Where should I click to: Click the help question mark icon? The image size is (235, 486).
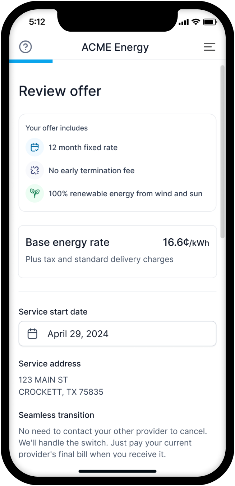[26, 47]
